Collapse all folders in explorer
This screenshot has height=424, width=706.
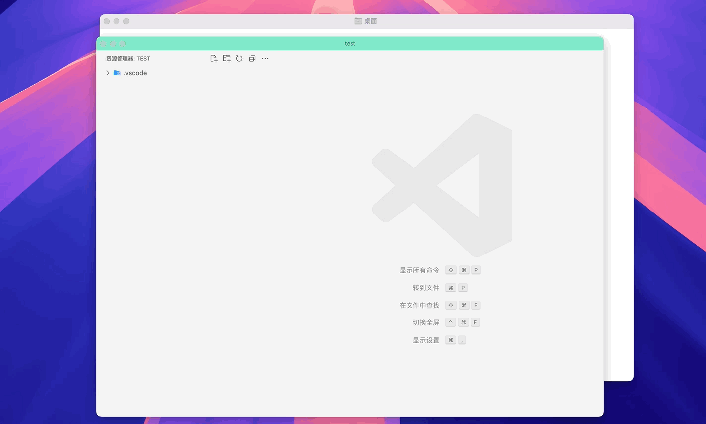point(252,58)
